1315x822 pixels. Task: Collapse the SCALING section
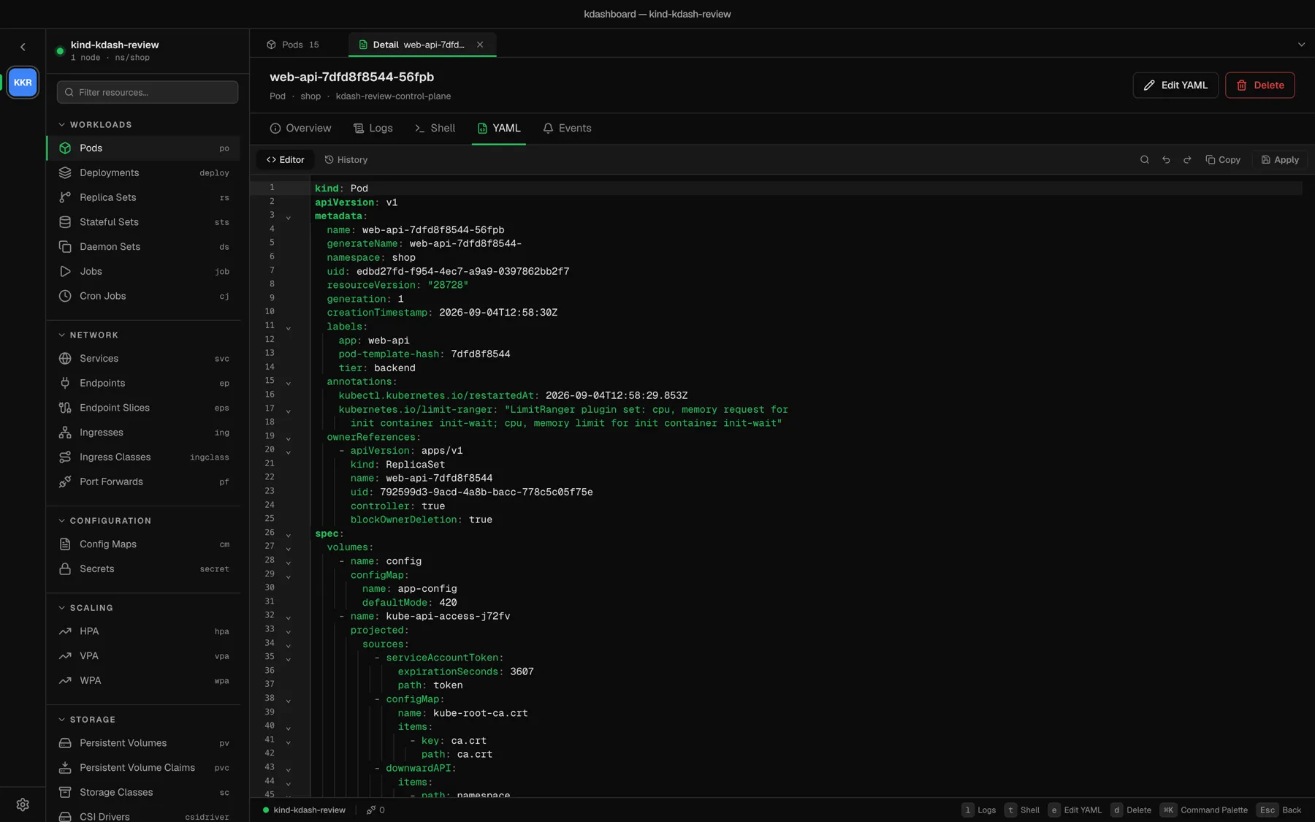[x=86, y=608]
